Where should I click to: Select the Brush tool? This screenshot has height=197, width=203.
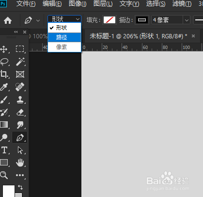(x=4, y=99)
